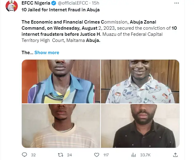The height and width of the screenshot is (160, 194).
Task: Click the blue verified badge
Action: click(x=53, y=4)
